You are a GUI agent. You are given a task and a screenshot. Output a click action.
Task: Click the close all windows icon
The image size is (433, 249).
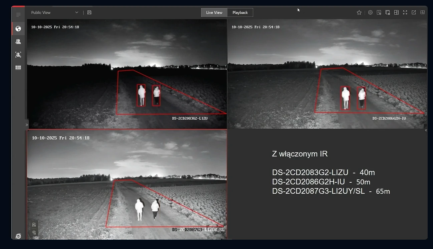pos(388,12)
